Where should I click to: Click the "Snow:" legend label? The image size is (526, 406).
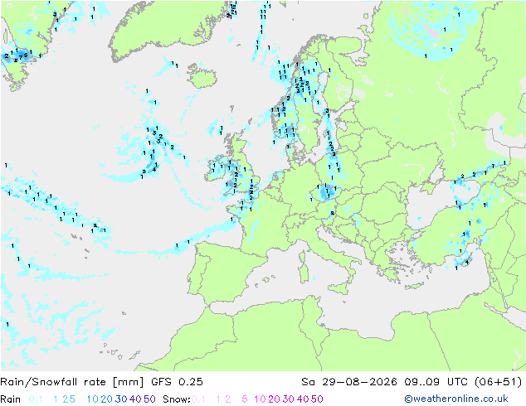(177, 399)
